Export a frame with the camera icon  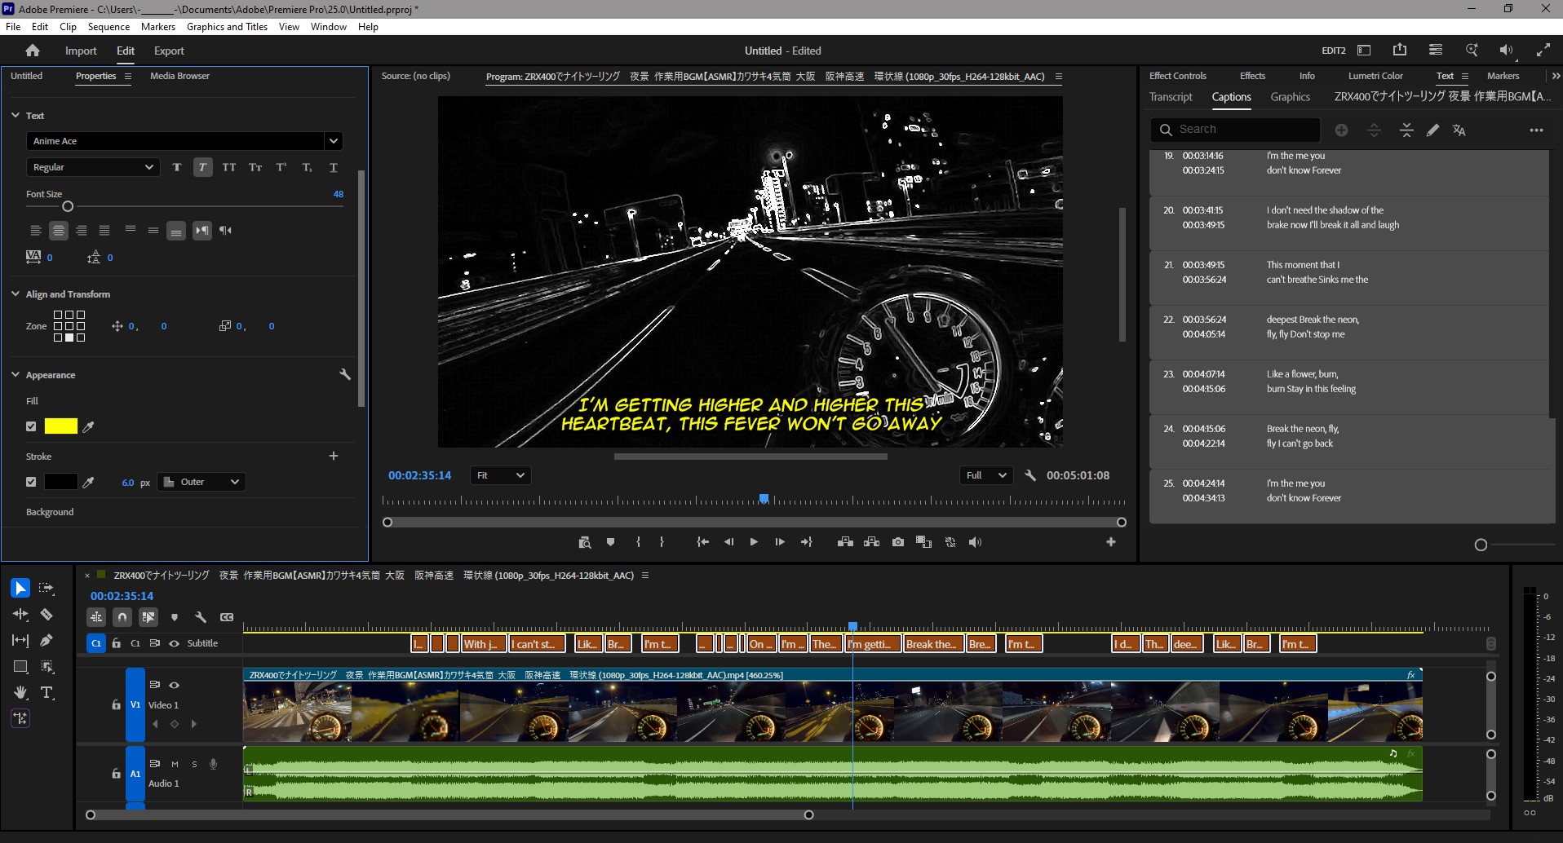(x=898, y=542)
